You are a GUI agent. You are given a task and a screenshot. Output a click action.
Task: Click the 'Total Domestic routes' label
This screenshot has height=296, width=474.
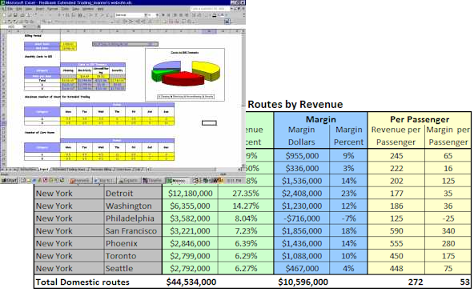(82, 282)
